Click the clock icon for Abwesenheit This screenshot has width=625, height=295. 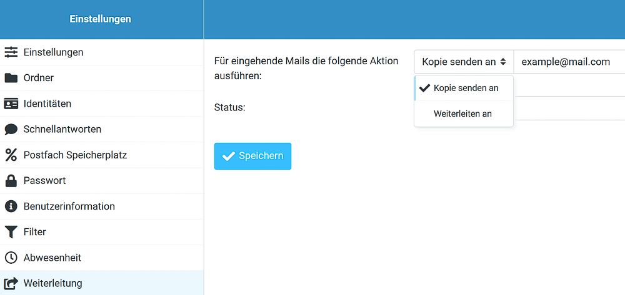coord(11,258)
